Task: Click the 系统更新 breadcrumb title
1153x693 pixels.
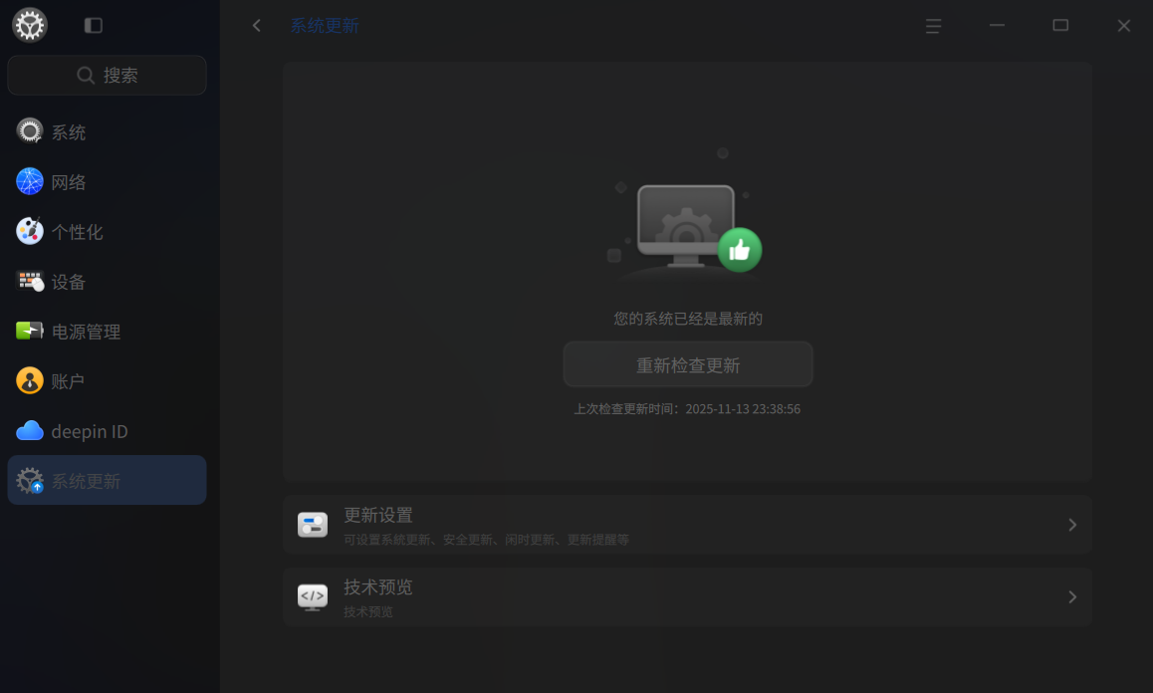Action: pos(325,26)
